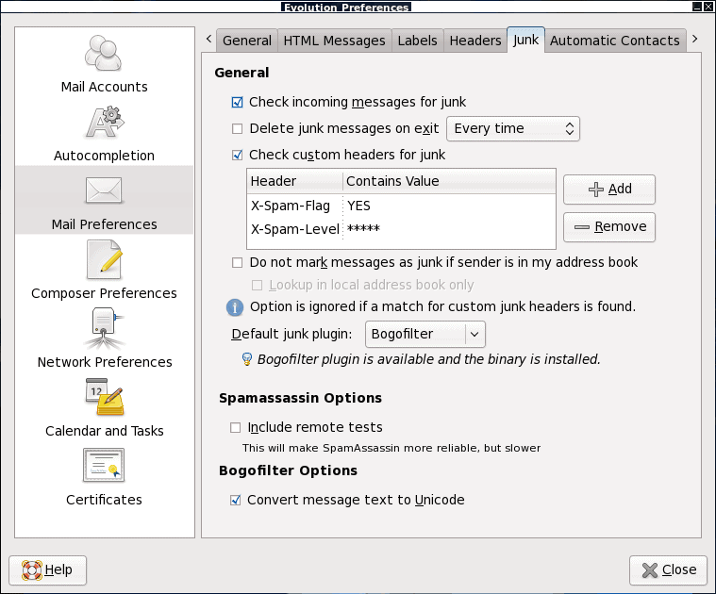This screenshot has height=594, width=716.
Task: Select the Certificates icon
Action: pyautogui.click(x=104, y=467)
